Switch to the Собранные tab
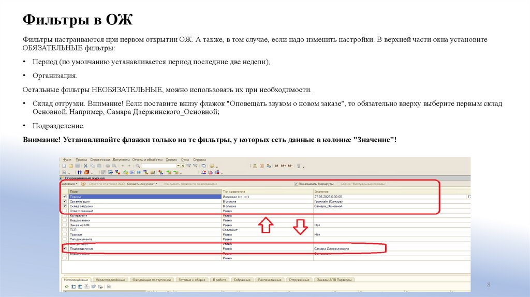Image resolution: width=530 pixels, height=297 pixels. pos(242,280)
